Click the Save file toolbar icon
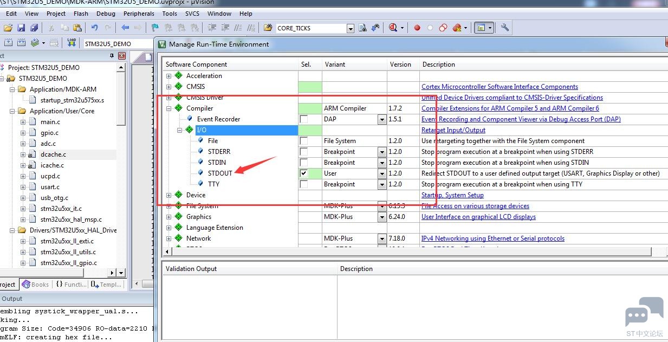Image resolution: width=668 pixels, height=342 pixels. [21, 28]
